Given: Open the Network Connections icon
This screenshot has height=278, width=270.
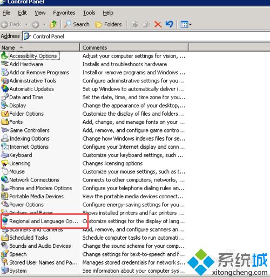Looking at the screenshot, I should click(4, 180).
